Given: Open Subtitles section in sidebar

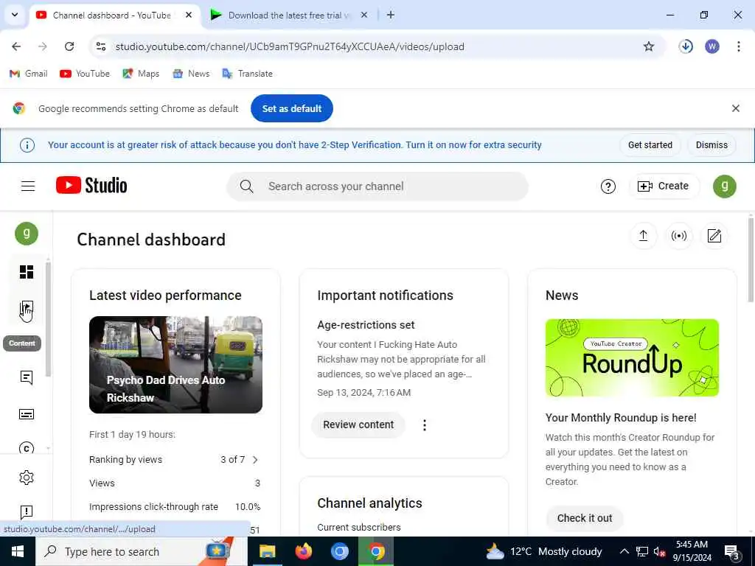Looking at the screenshot, I should coord(27,414).
